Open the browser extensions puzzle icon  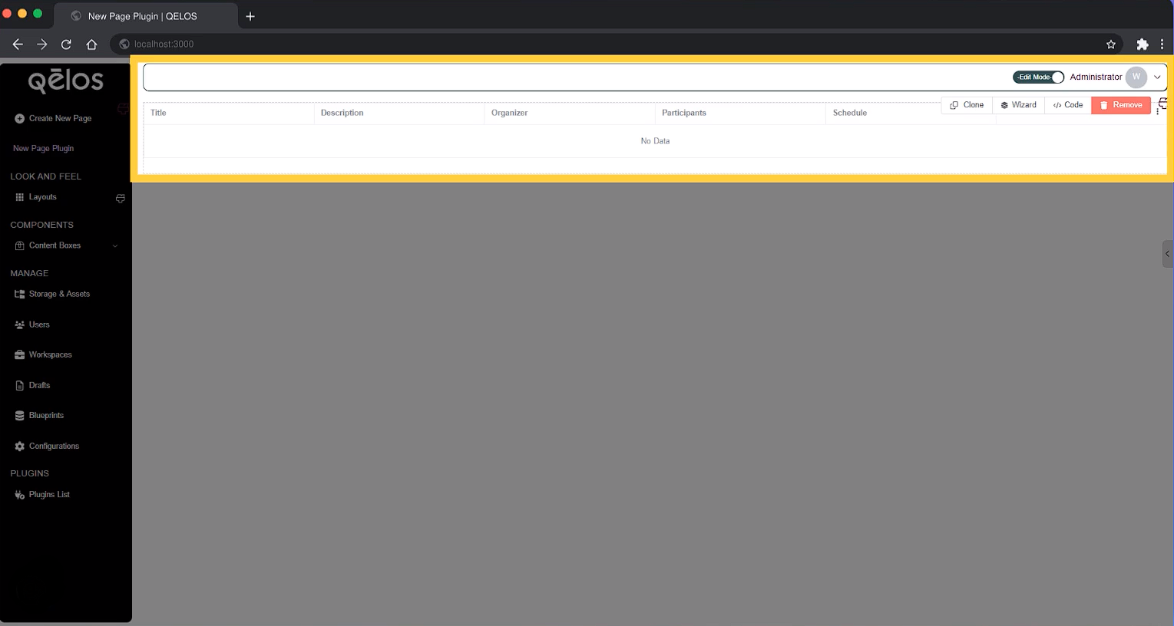1143,44
